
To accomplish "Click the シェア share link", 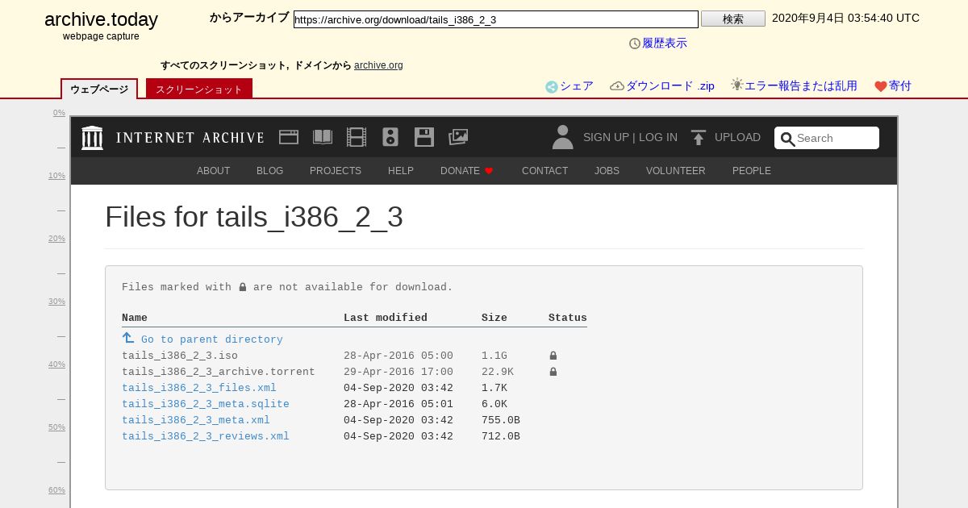I will pos(577,86).
